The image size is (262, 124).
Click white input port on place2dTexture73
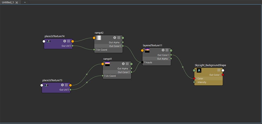click(42, 85)
